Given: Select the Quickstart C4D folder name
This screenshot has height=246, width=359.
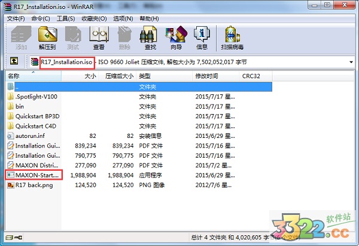Looking at the screenshot, I should (36, 126).
